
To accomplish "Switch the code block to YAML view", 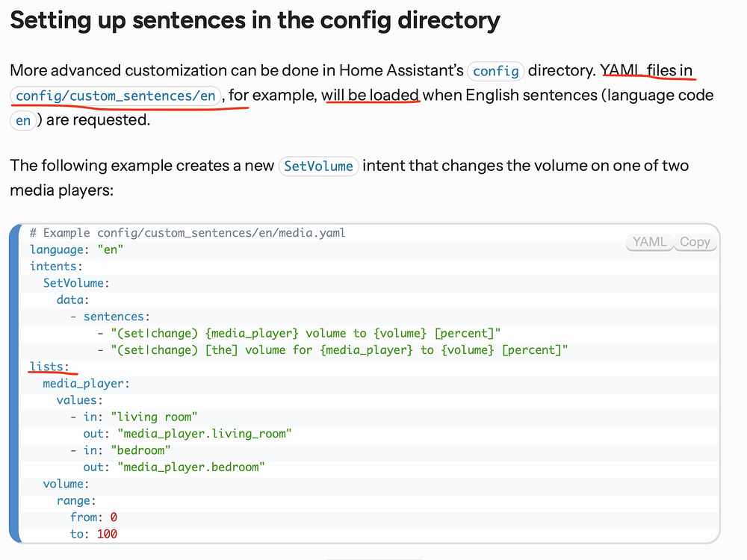I will (x=649, y=241).
